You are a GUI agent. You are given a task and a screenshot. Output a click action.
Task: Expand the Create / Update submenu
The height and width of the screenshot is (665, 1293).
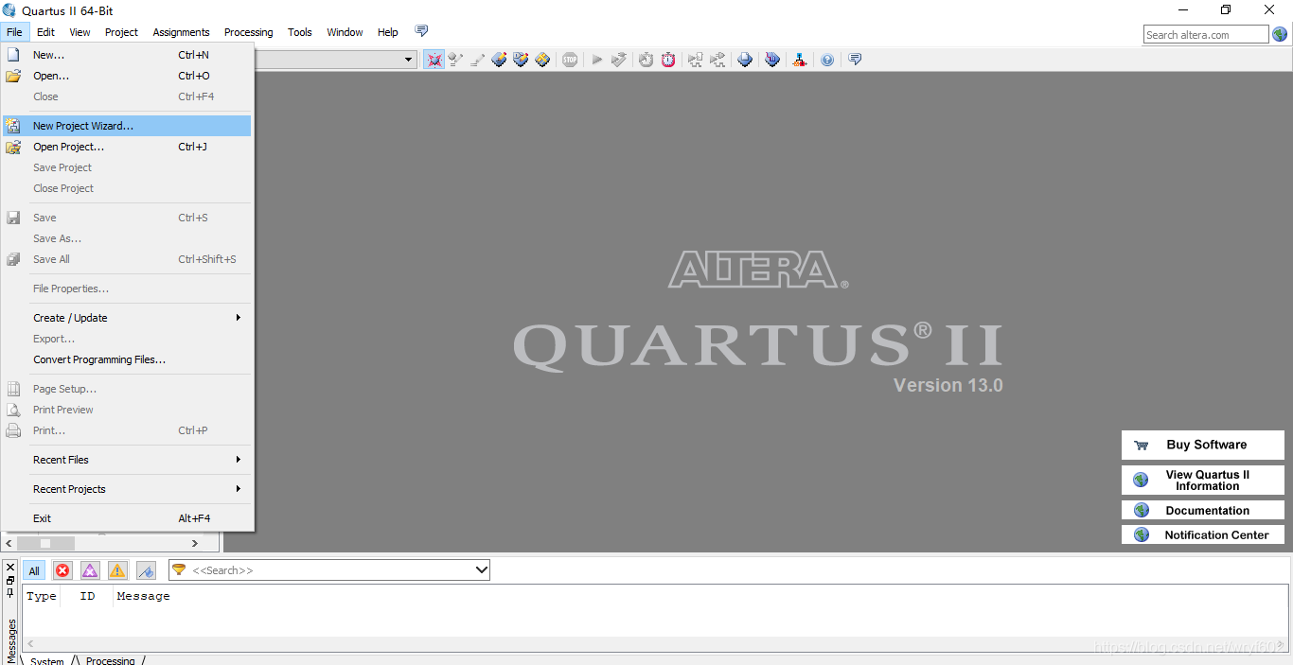(x=128, y=318)
